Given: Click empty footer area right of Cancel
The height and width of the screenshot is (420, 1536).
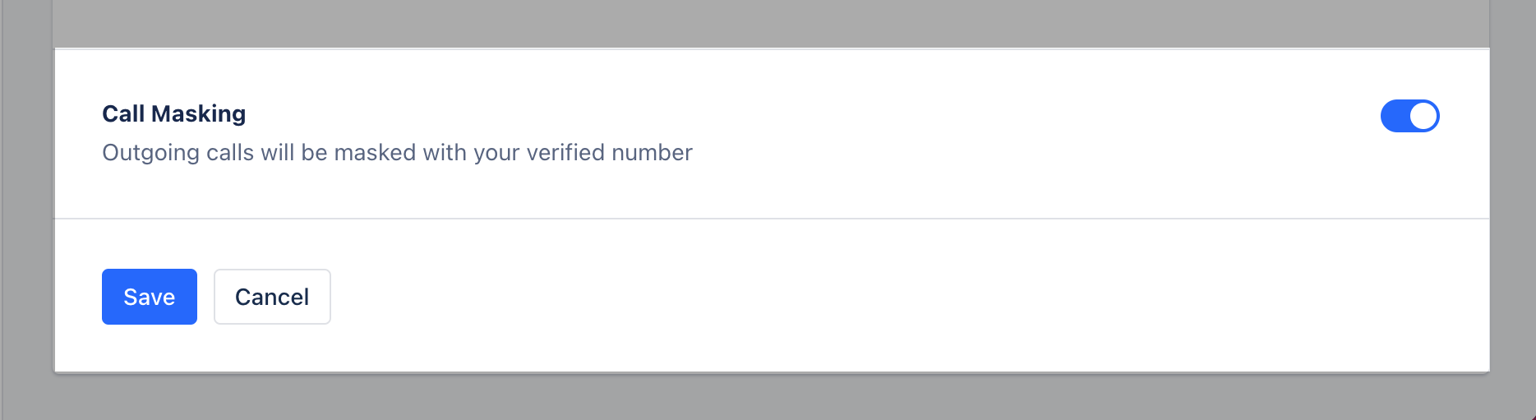Looking at the screenshot, I should (x=904, y=297).
